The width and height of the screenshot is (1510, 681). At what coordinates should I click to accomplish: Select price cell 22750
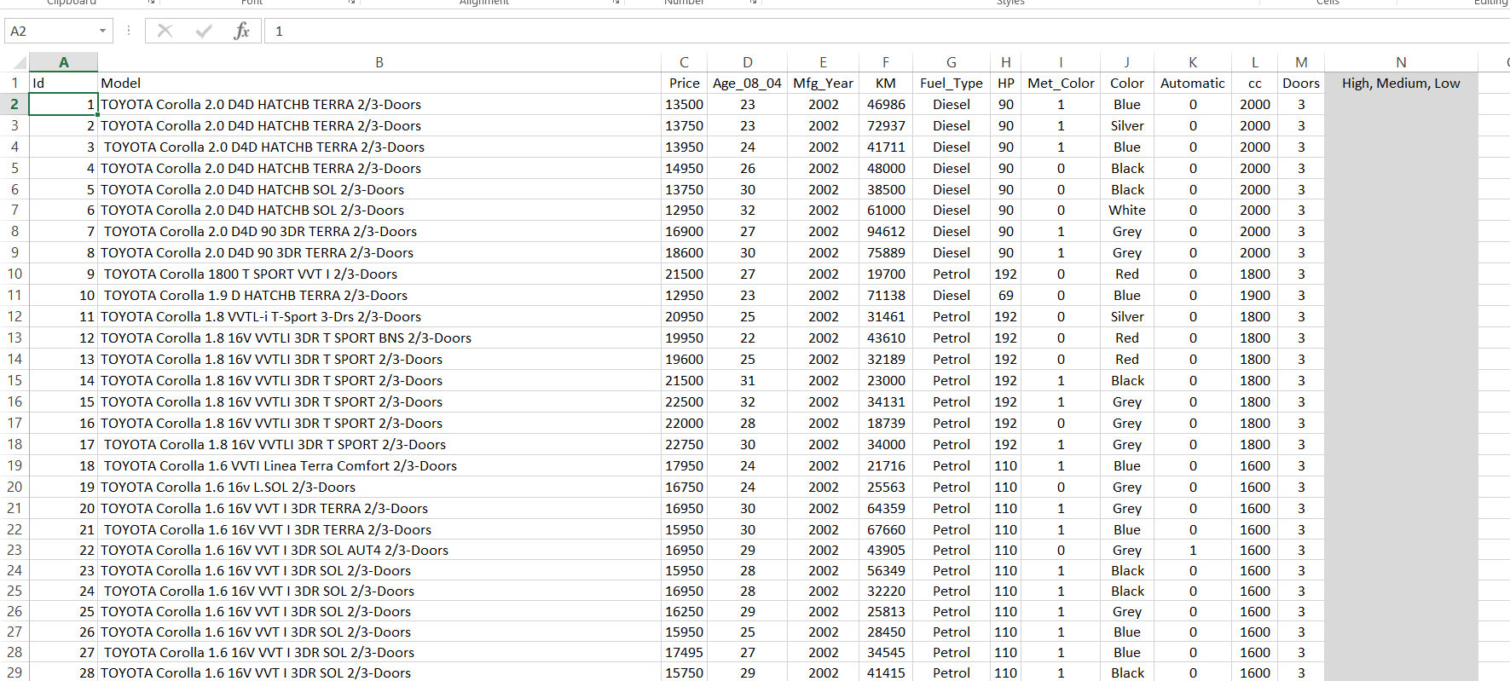684,444
